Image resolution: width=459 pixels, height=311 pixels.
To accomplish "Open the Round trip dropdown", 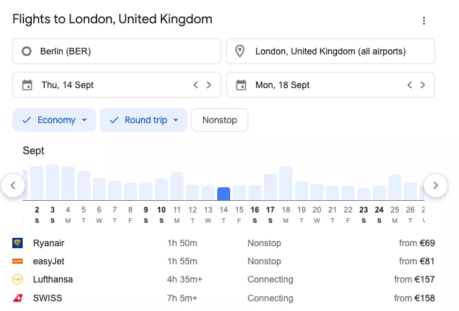I will point(143,120).
